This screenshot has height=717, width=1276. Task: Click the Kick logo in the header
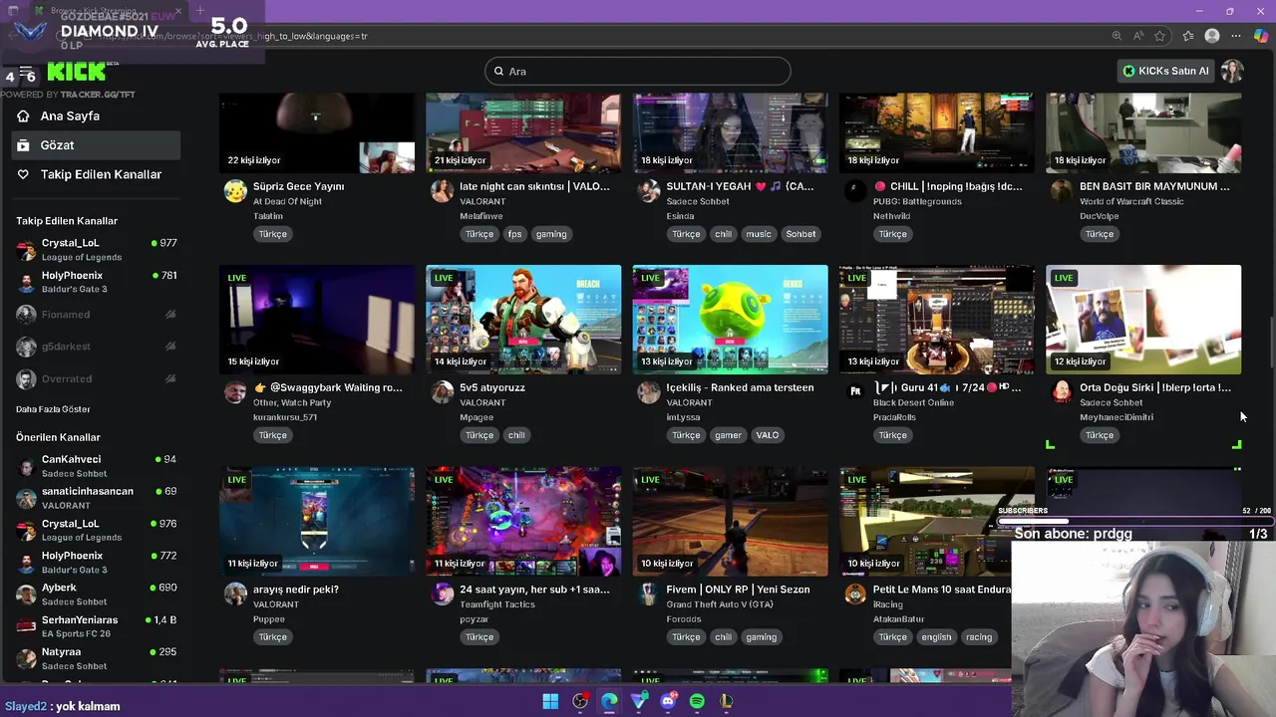click(x=76, y=71)
